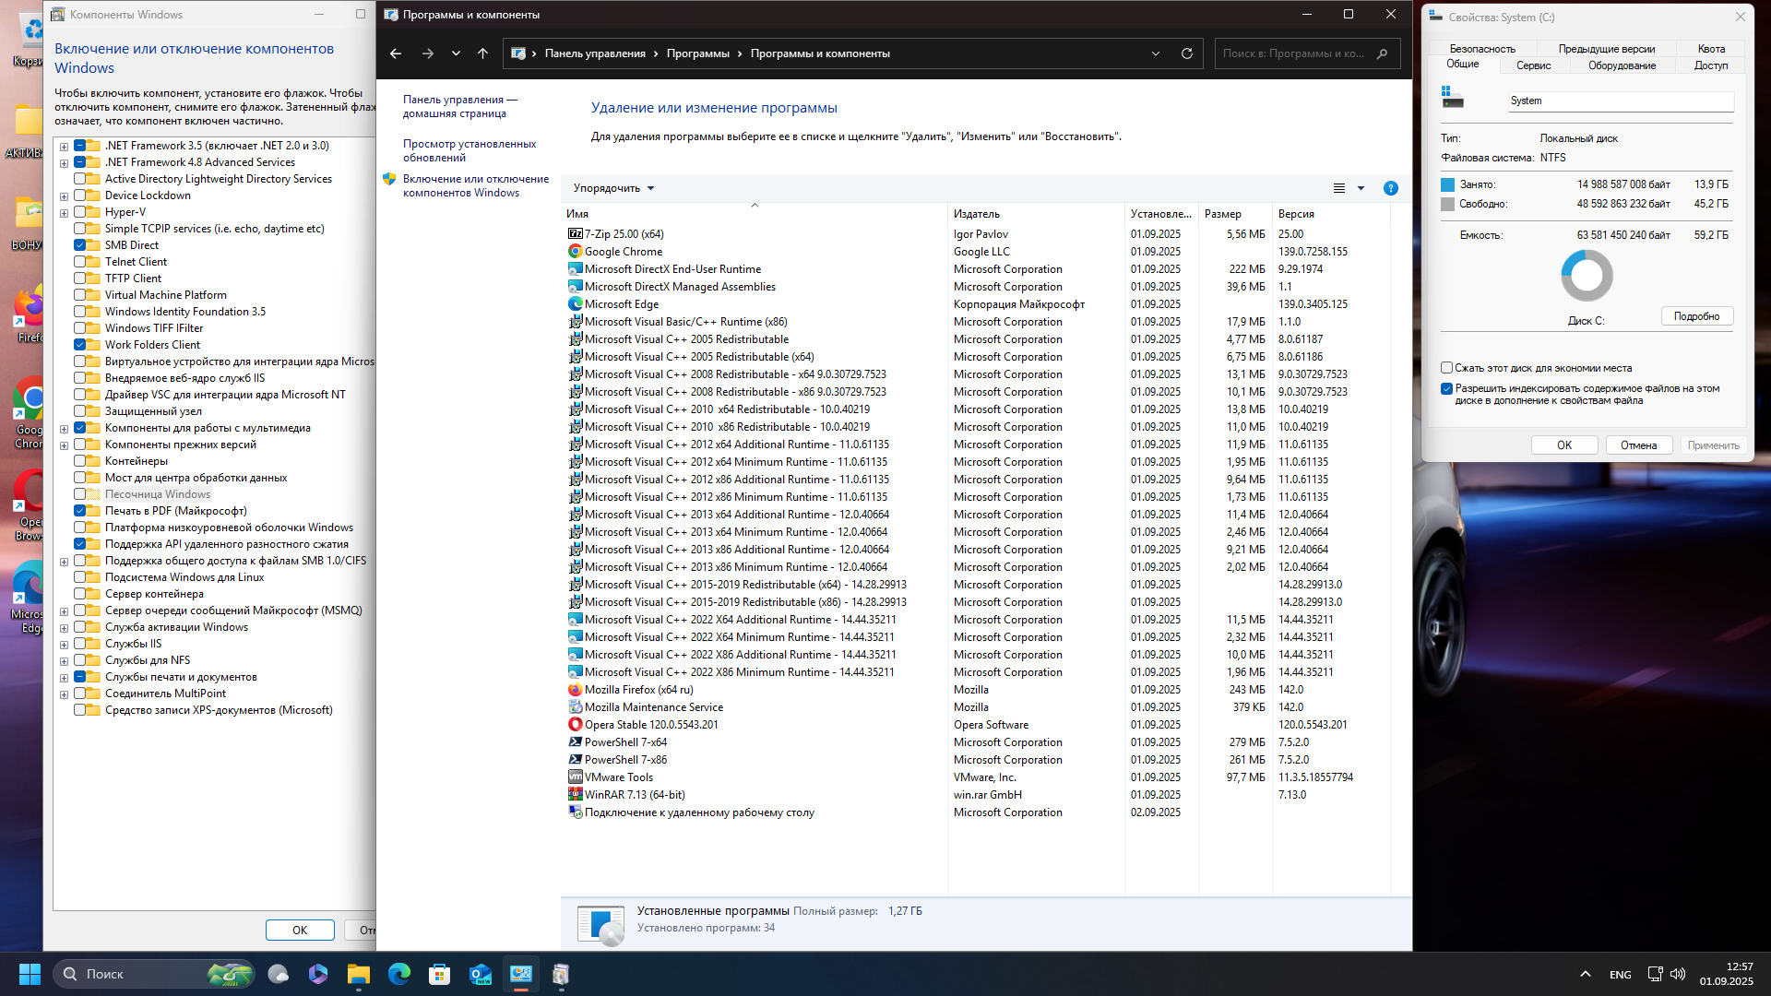Switch to the Оборудование tab
This screenshot has width=1771, height=996.
[x=1622, y=65]
